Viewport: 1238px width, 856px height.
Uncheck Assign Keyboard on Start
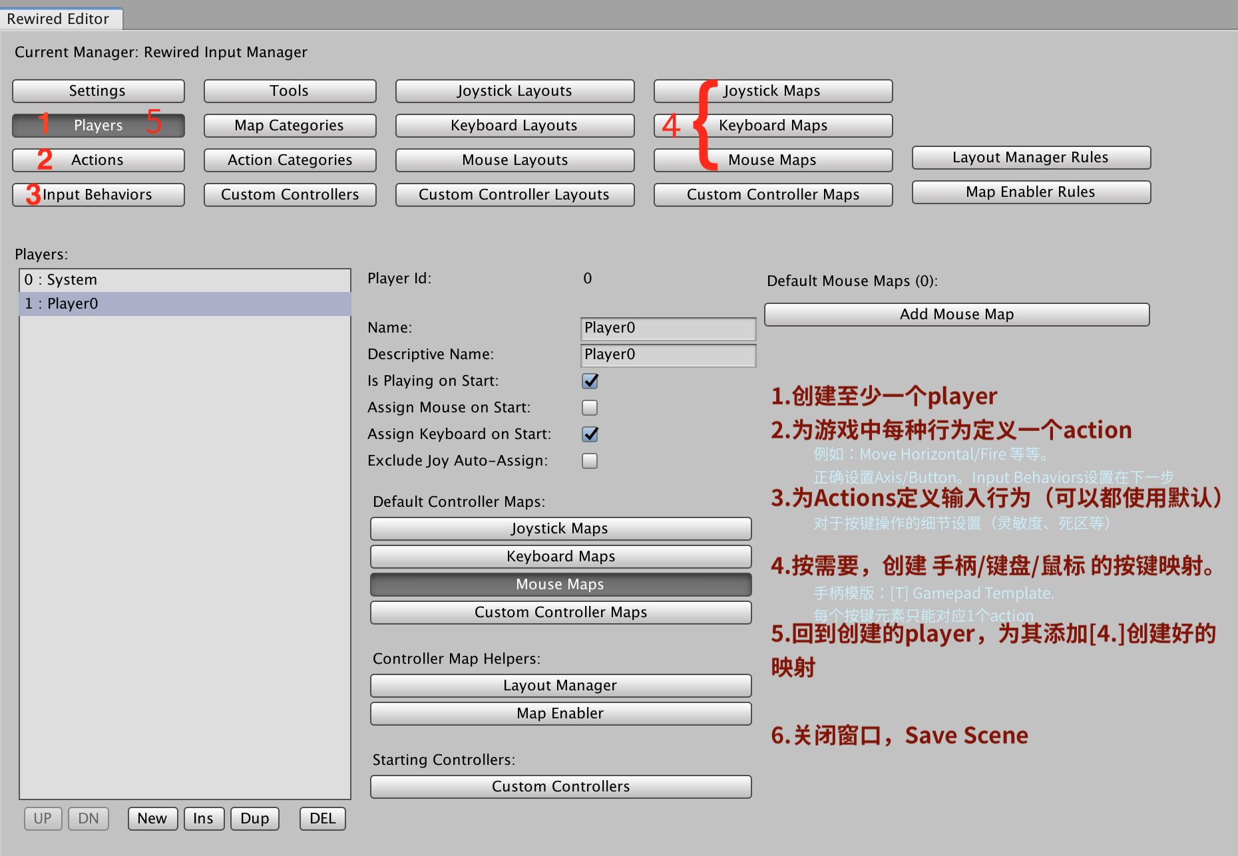click(x=590, y=434)
